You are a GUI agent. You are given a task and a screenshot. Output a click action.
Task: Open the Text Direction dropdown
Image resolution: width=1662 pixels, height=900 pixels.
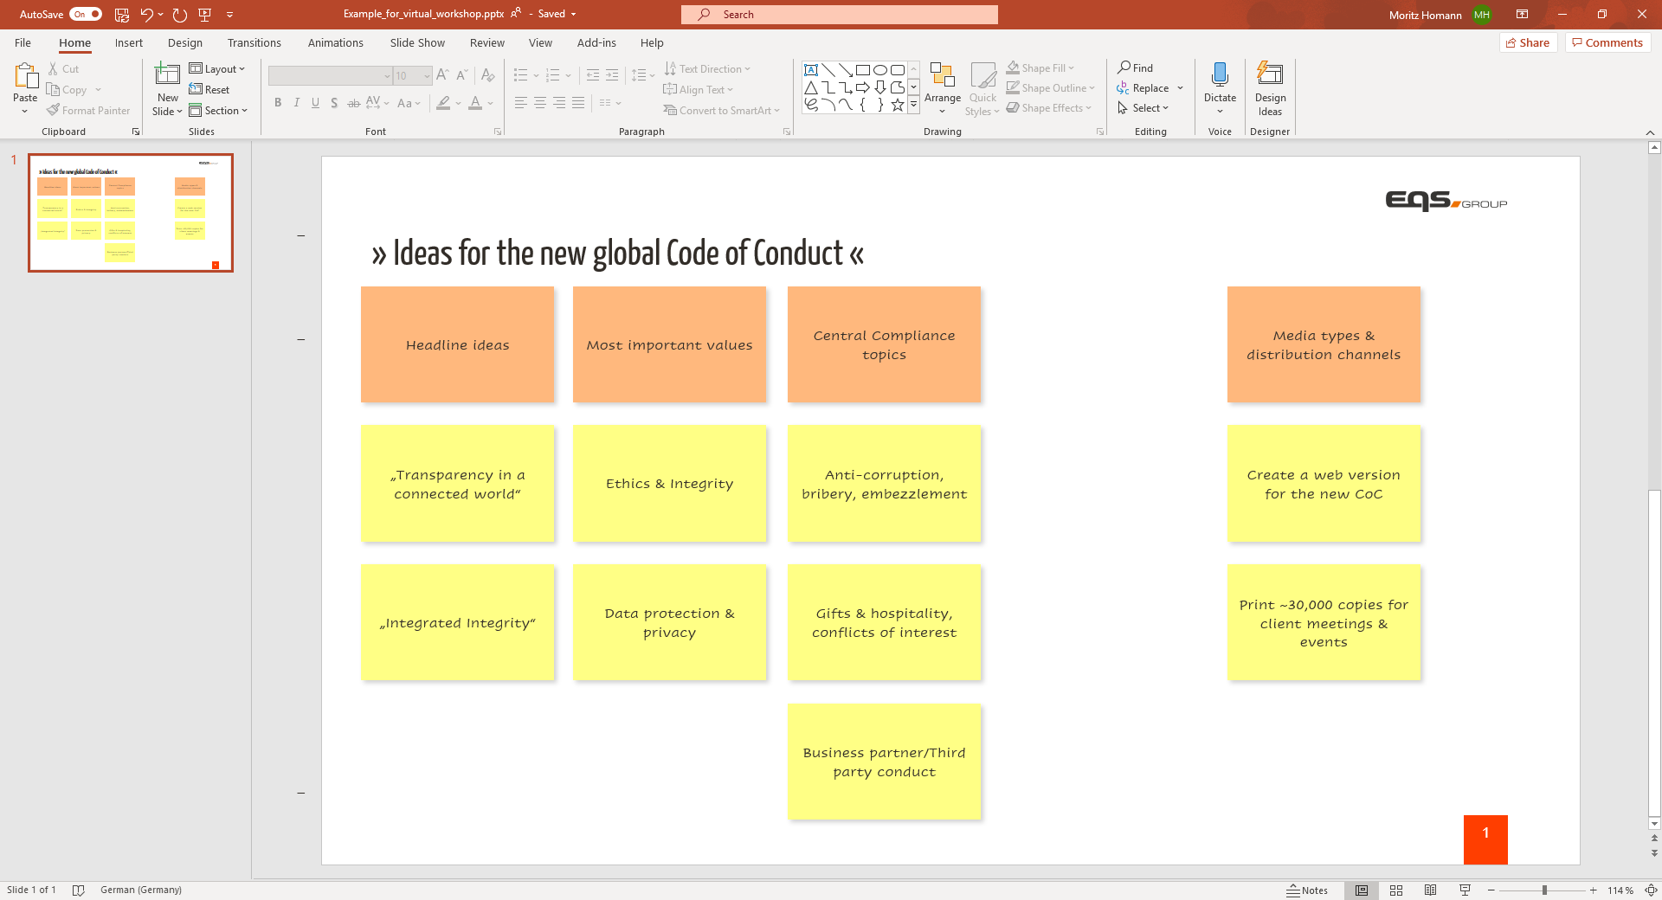[x=707, y=69]
